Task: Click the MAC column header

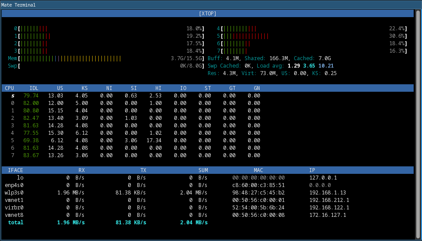Action: click(x=258, y=170)
